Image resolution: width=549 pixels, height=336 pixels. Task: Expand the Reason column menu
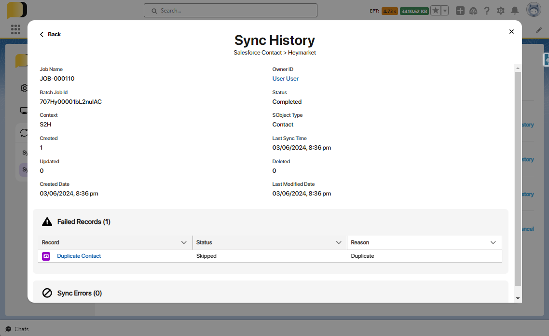coord(493,242)
